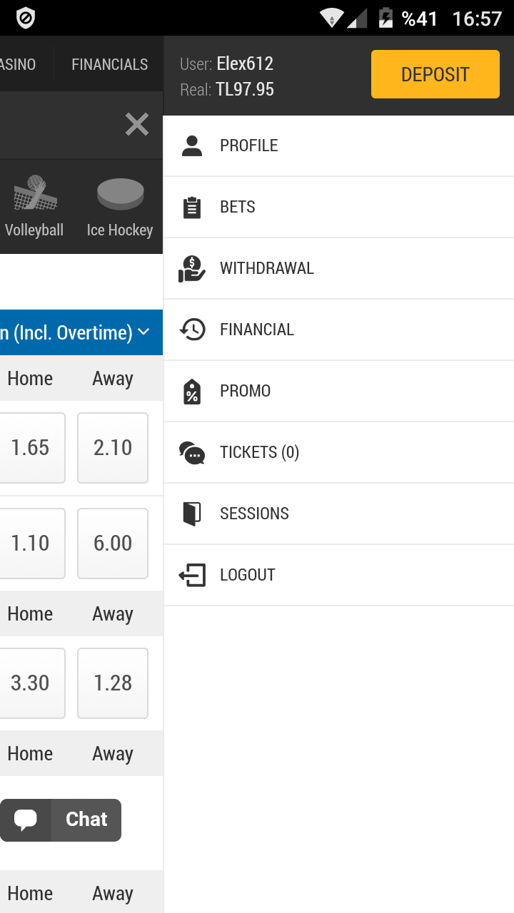
Task: Close the panel with the X icon
Action: (x=137, y=125)
